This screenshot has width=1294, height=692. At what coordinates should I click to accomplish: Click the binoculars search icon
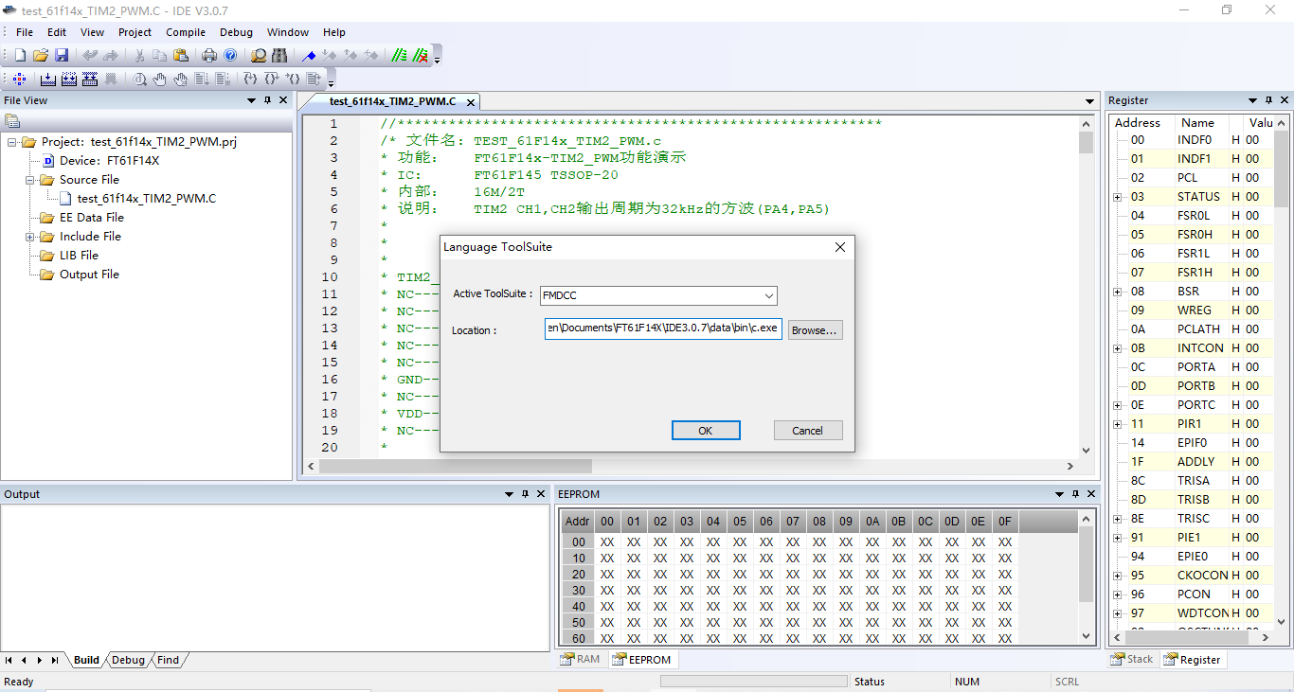[x=279, y=56]
